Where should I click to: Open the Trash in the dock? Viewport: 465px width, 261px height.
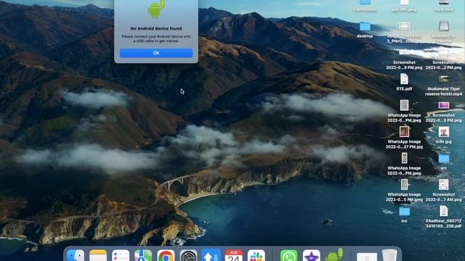click(389, 255)
